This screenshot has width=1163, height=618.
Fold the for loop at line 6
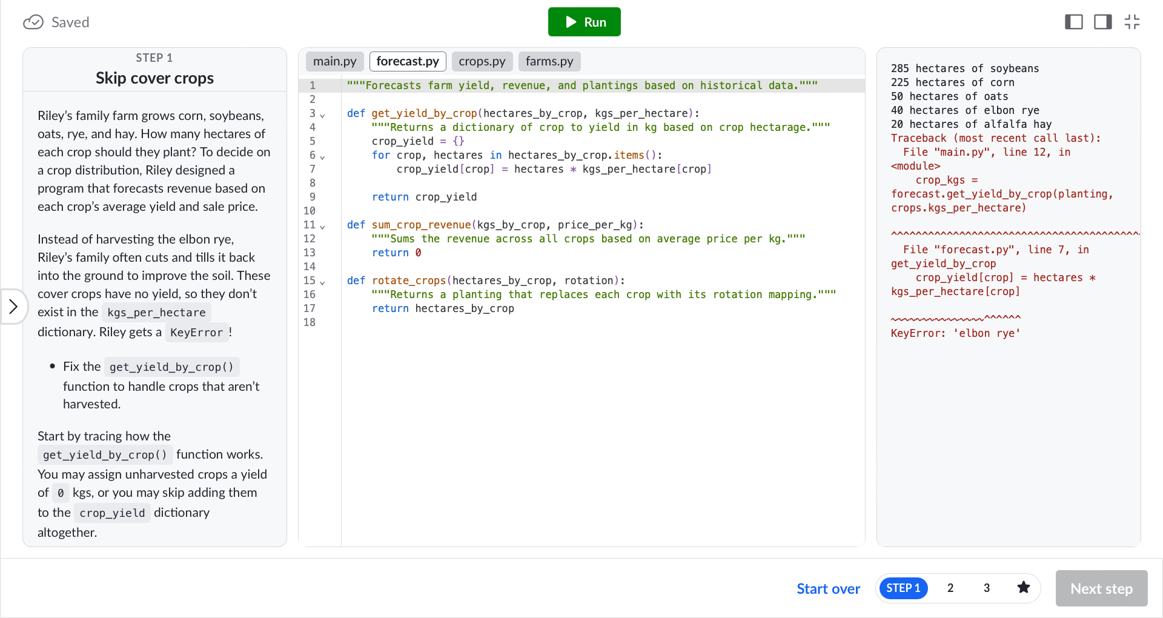pyautogui.click(x=322, y=157)
